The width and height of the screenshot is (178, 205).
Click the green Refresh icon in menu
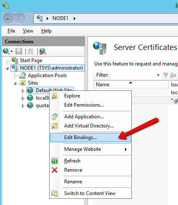tap(55, 161)
